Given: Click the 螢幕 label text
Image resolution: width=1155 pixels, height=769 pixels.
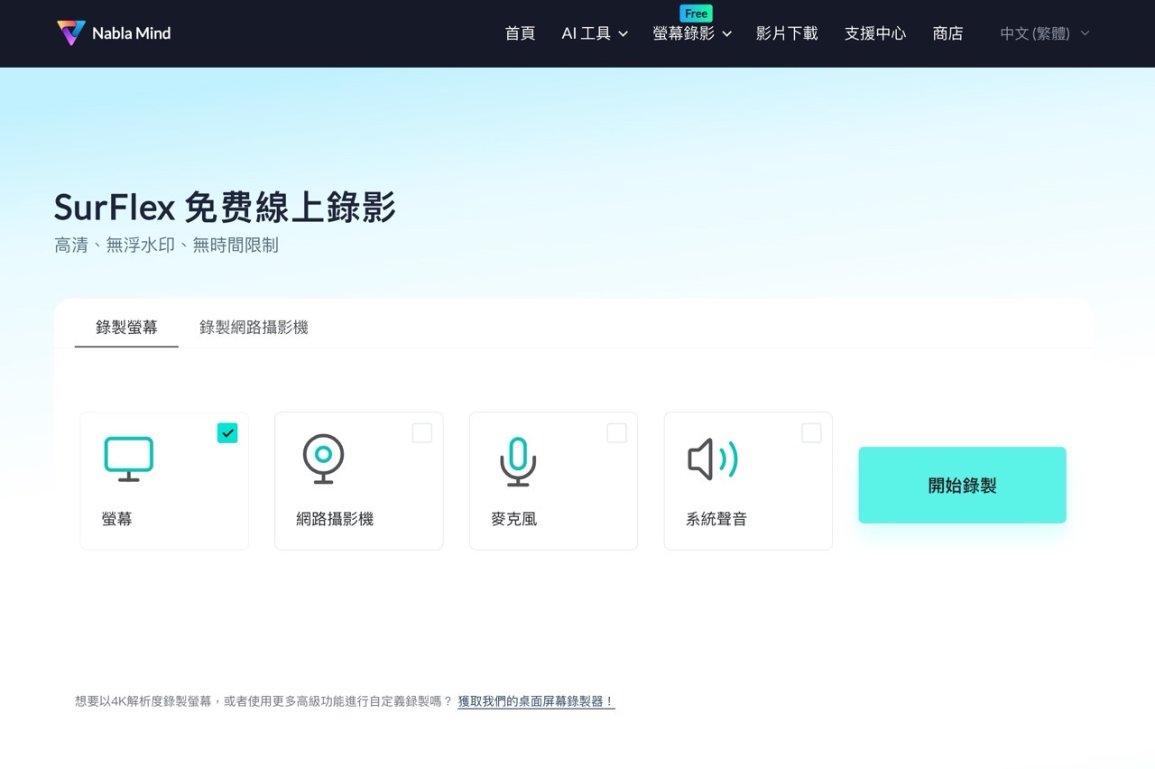Looking at the screenshot, I should pos(116,519).
